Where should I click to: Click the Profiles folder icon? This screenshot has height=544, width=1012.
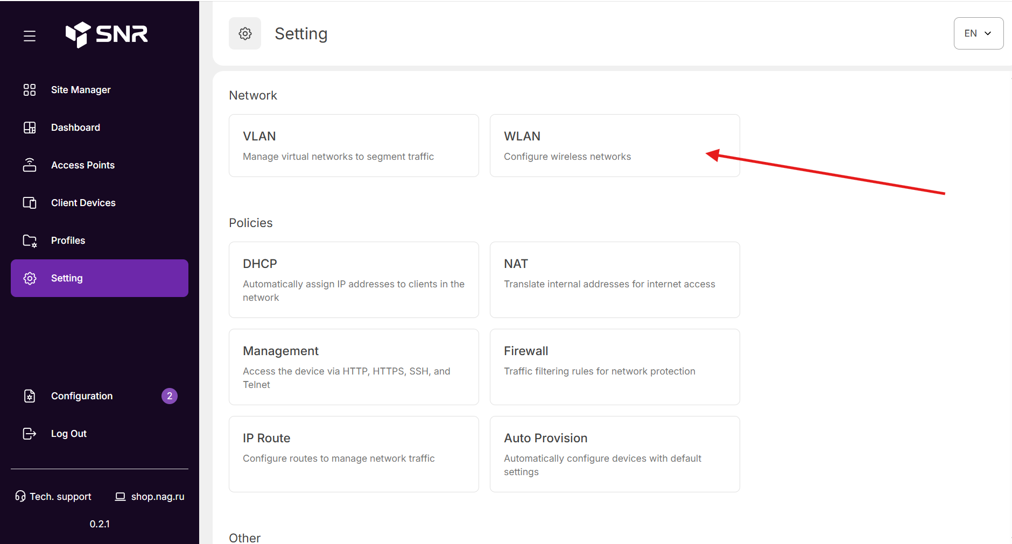tap(30, 241)
